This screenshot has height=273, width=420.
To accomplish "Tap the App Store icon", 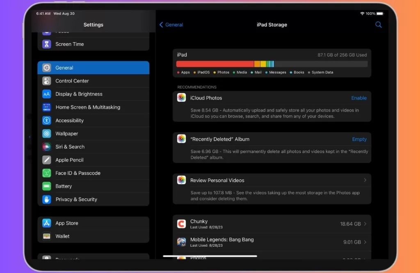I will click(47, 223).
